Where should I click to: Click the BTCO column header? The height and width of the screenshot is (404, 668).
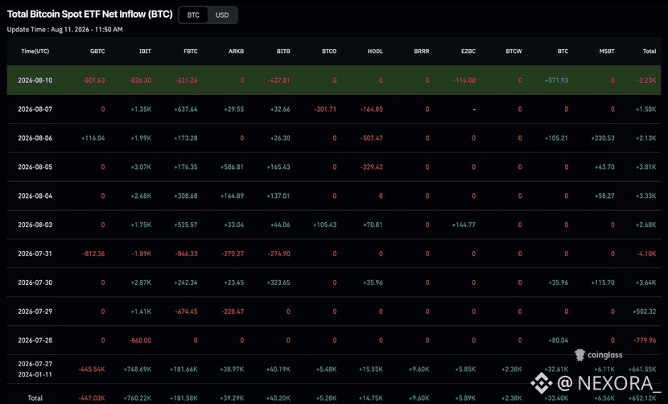coord(329,52)
